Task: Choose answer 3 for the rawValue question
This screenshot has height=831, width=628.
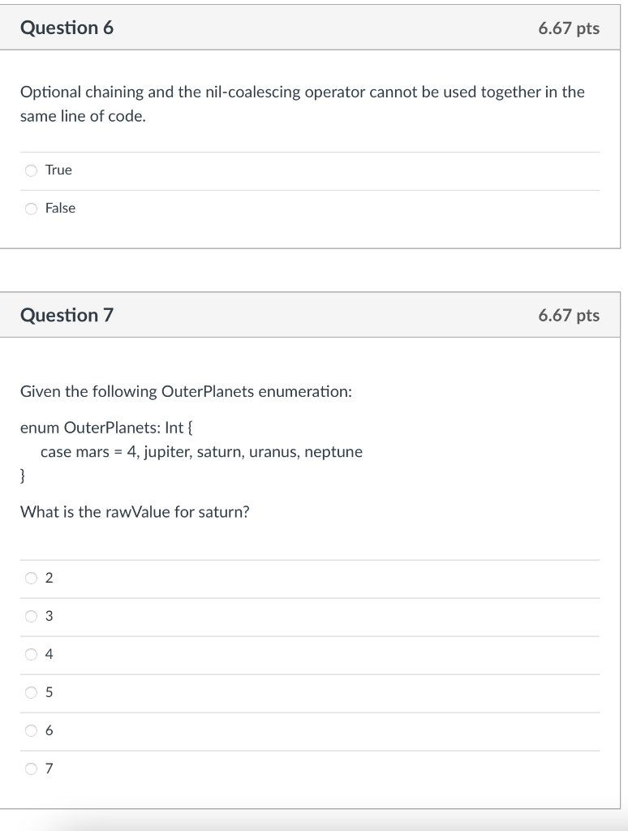Action: click(x=31, y=617)
